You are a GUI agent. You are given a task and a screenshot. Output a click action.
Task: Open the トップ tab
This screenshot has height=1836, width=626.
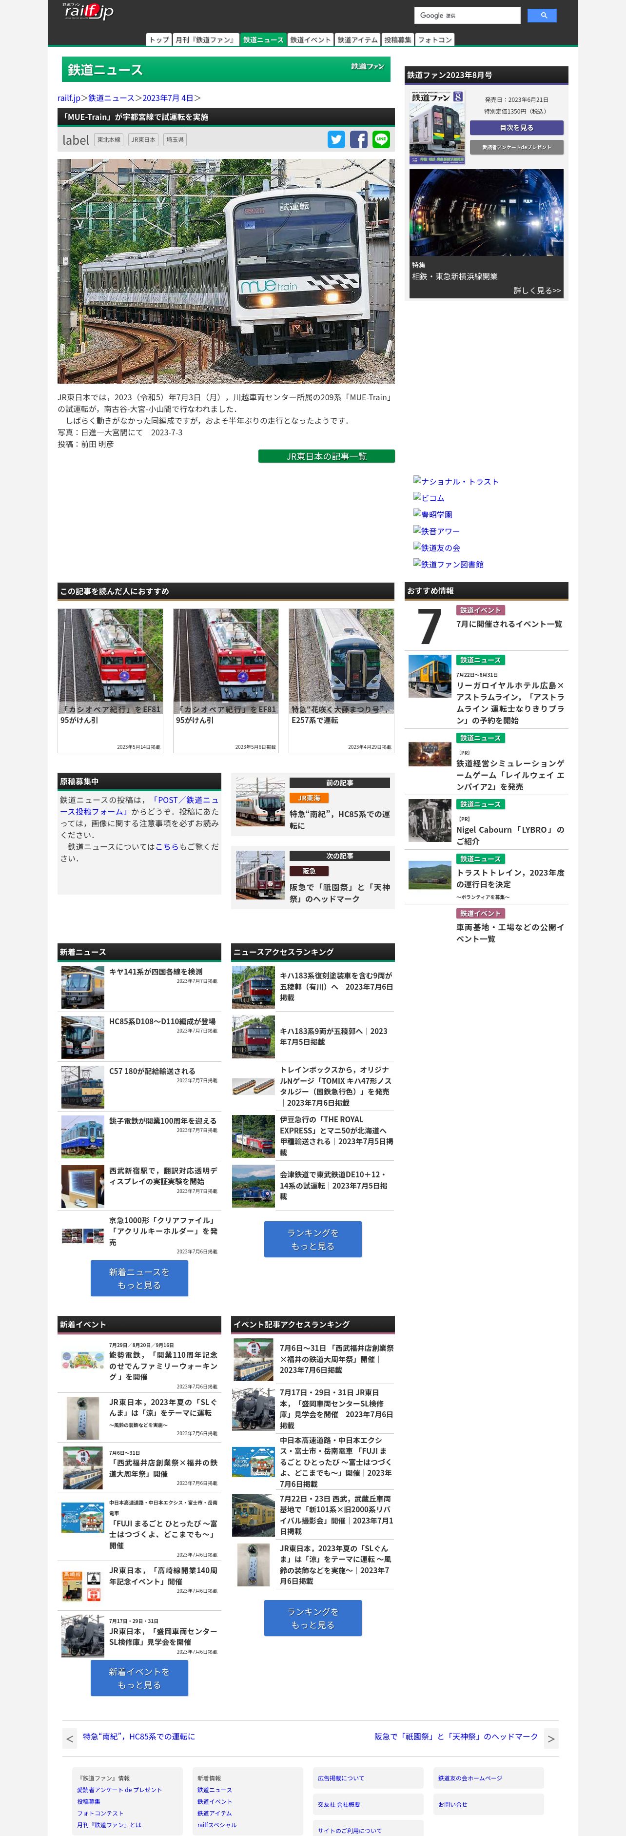[x=159, y=40]
